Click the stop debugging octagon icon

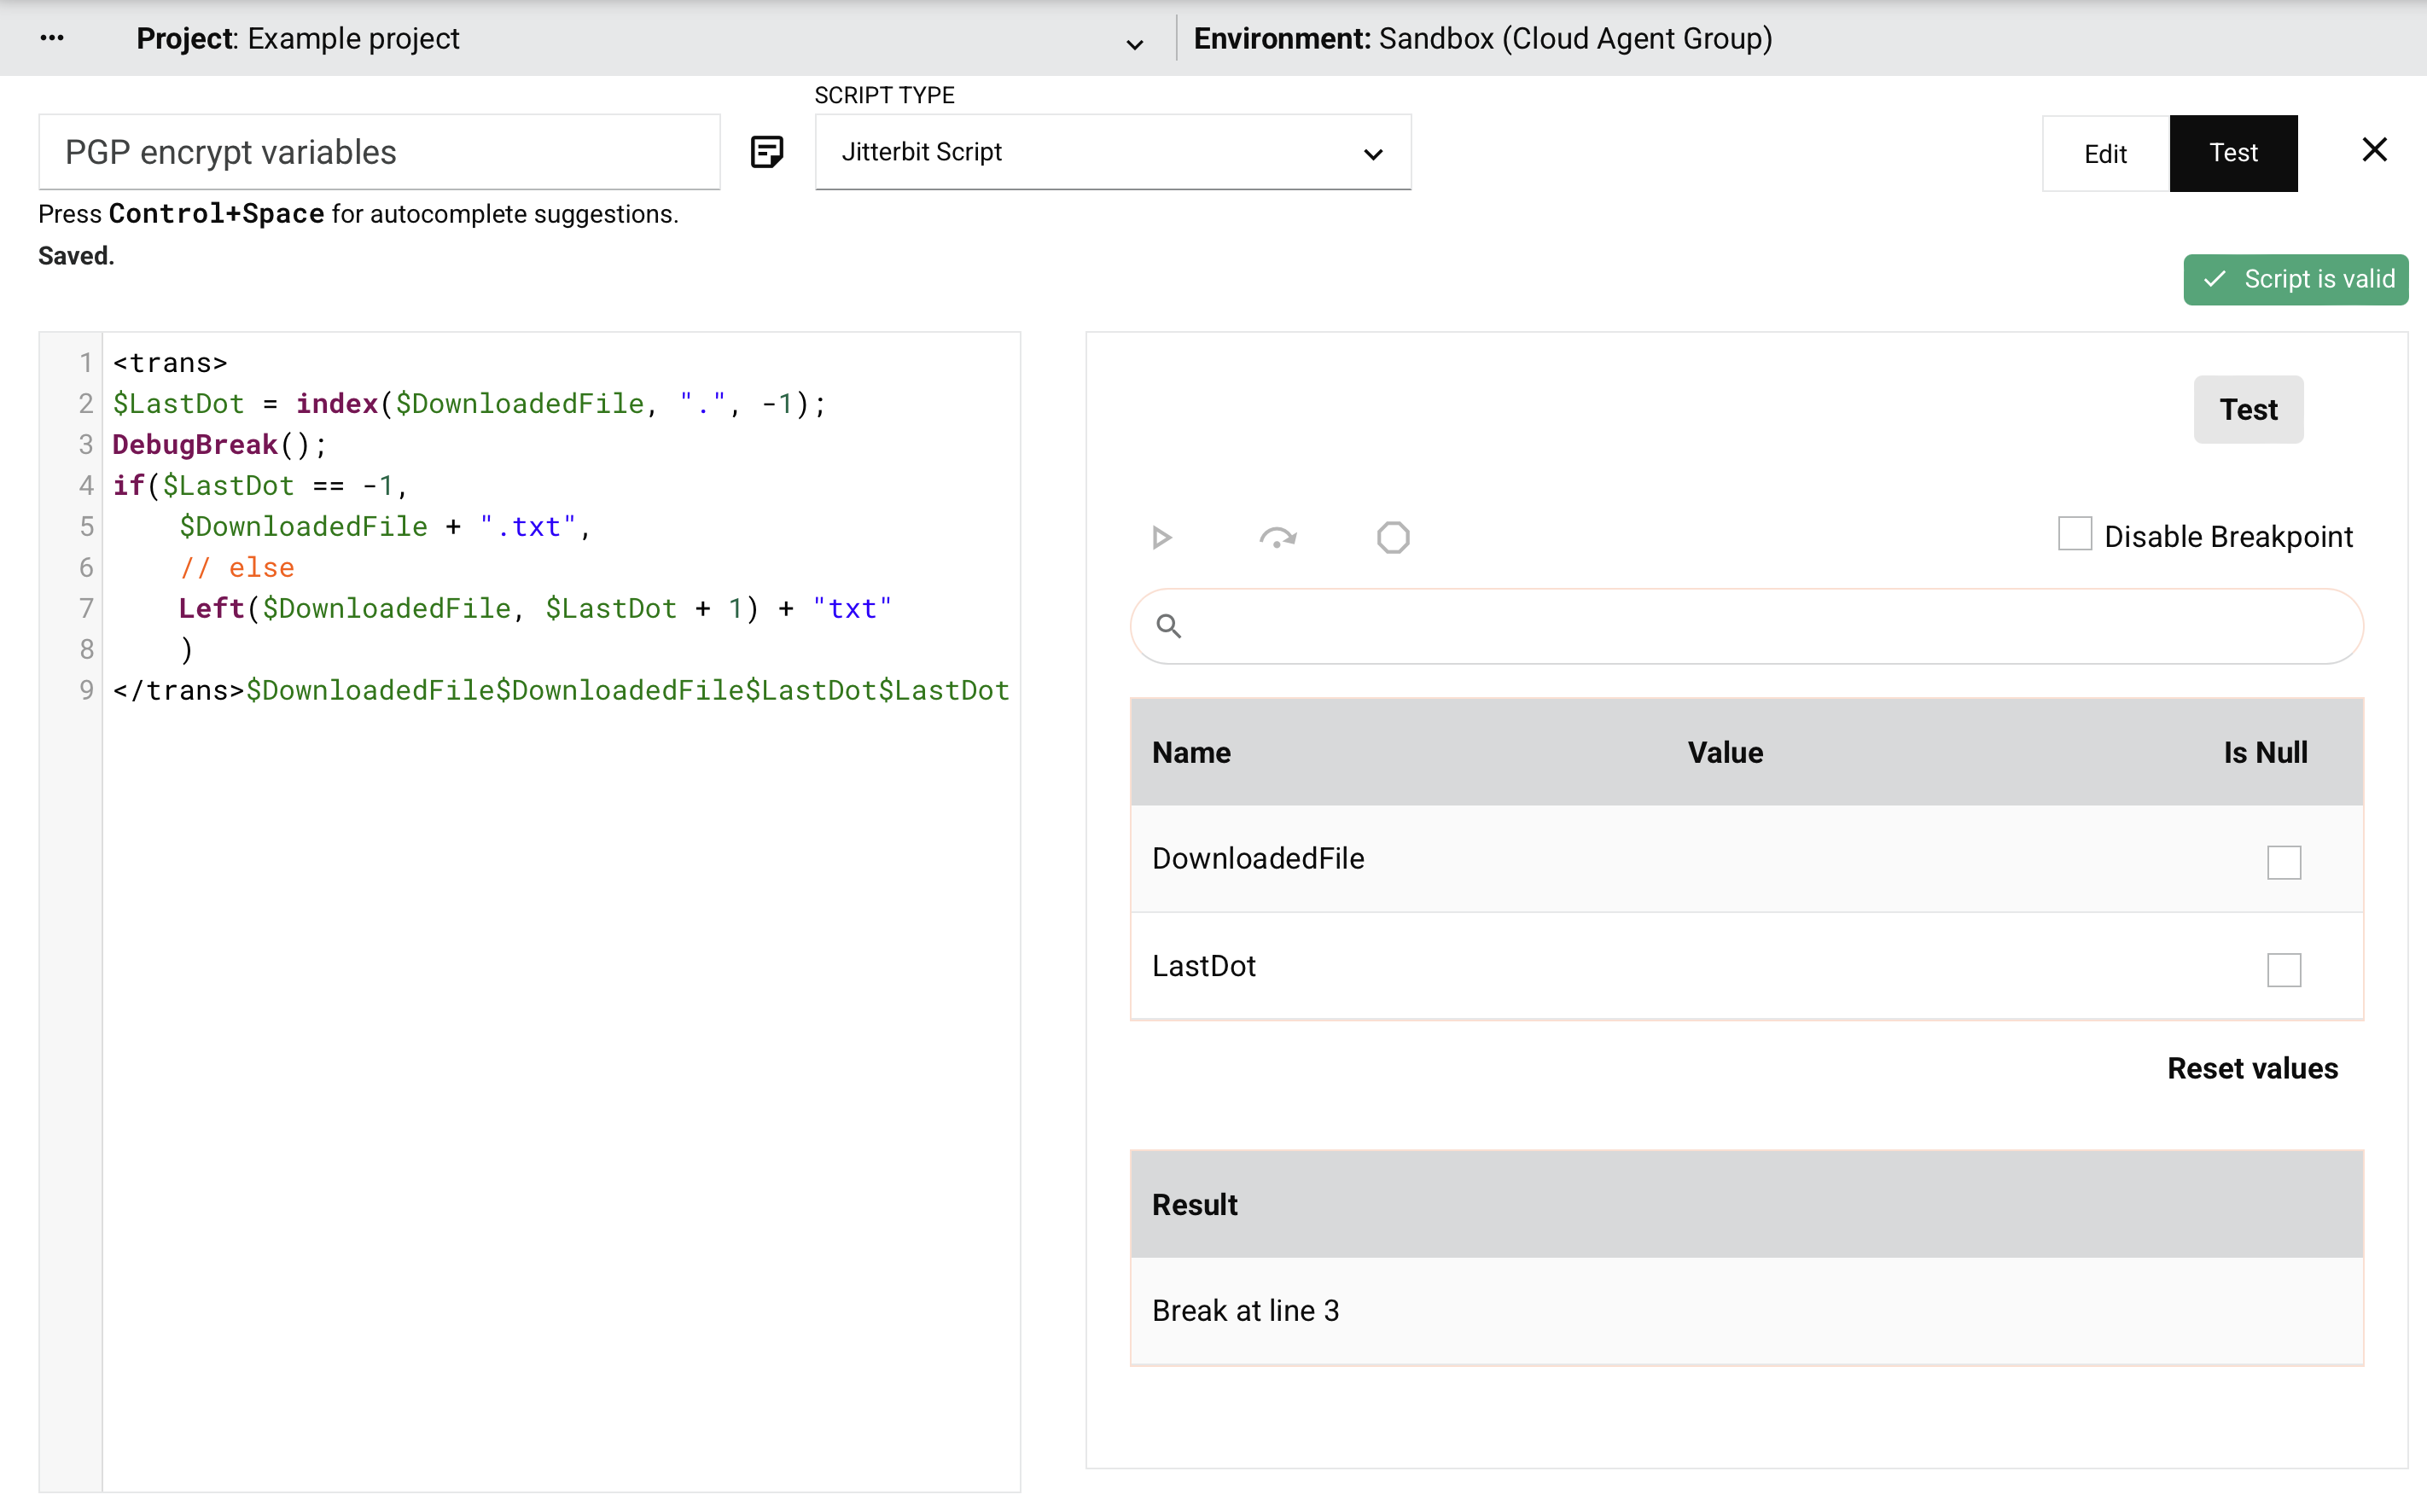tap(1392, 538)
